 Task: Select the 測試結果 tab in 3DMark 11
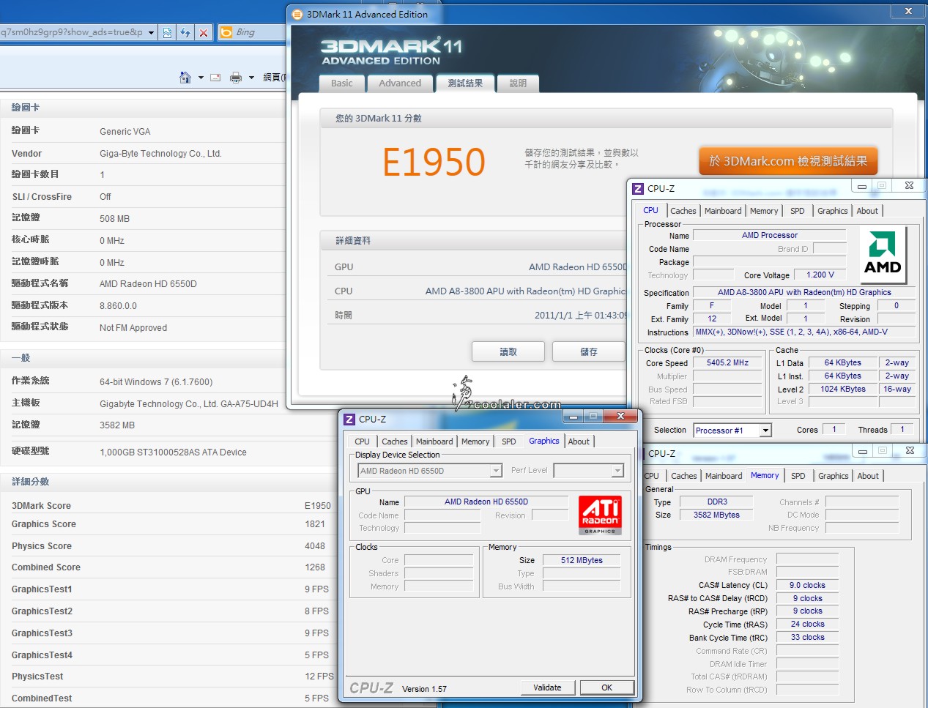point(465,83)
